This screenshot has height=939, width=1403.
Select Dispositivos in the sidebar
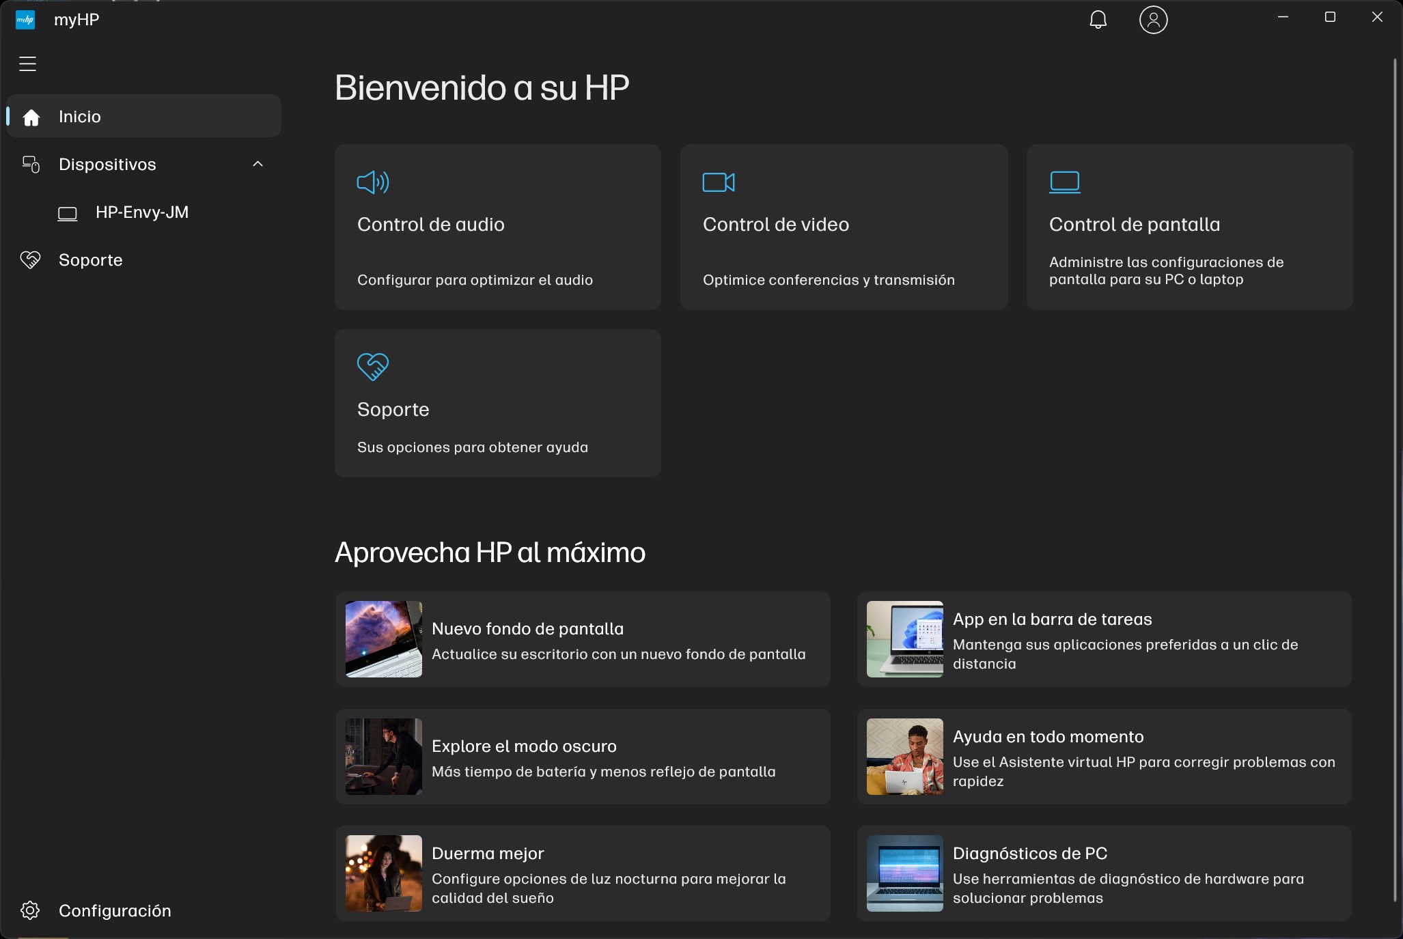pyautogui.click(x=144, y=164)
